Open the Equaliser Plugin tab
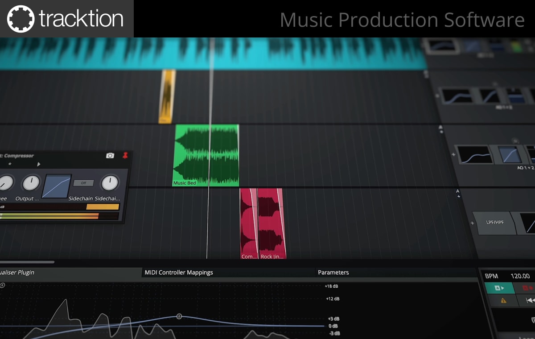The width and height of the screenshot is (535, 339). pyautogui.click(x=17, y=273)
